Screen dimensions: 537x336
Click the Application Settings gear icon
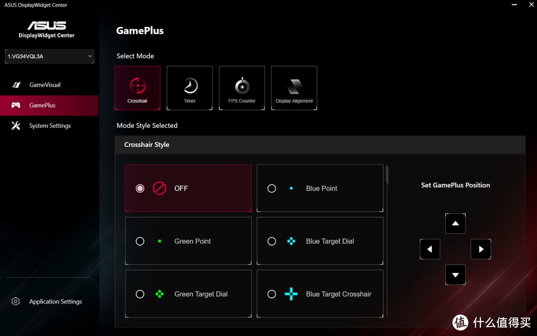tap(15, 301)
